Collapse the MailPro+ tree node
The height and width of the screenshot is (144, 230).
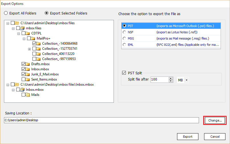click(x=24, y=38)
